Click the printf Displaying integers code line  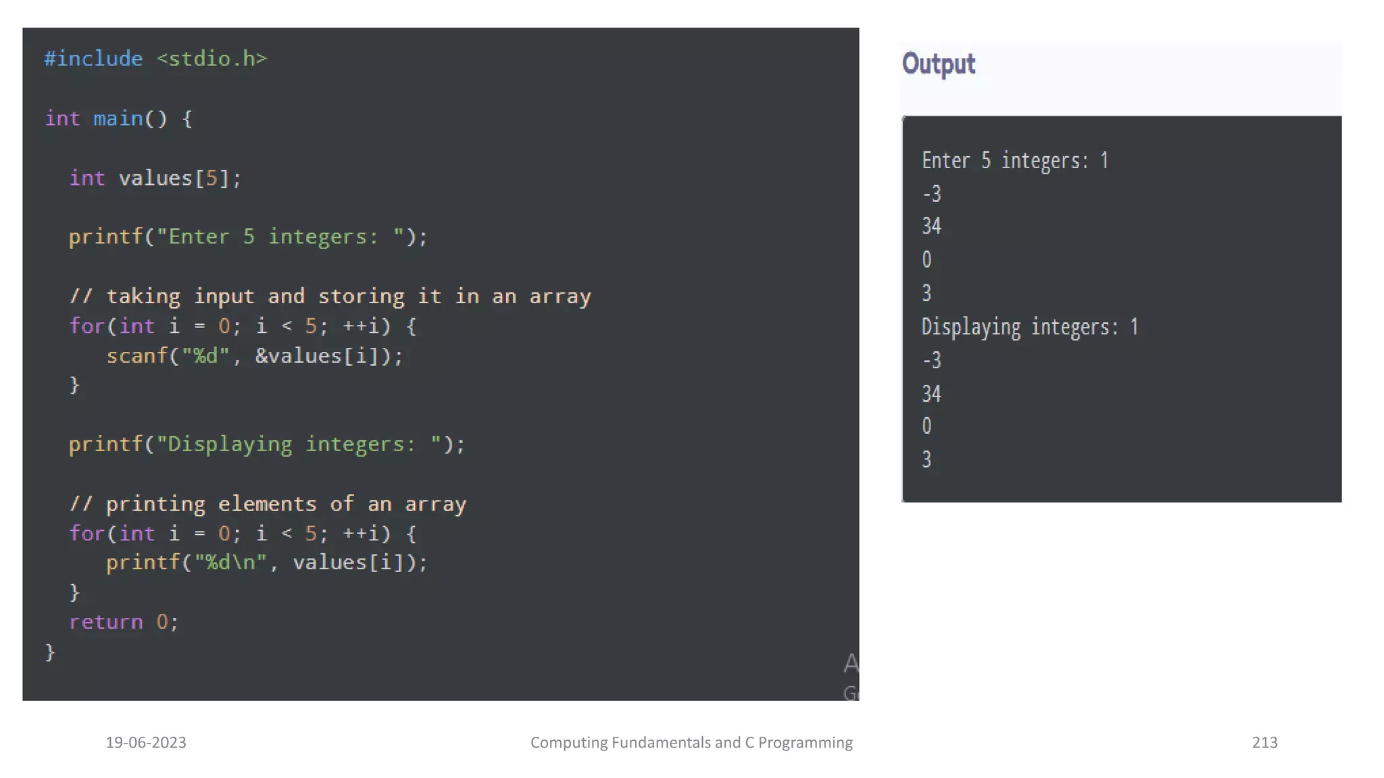tap(267, 444)
